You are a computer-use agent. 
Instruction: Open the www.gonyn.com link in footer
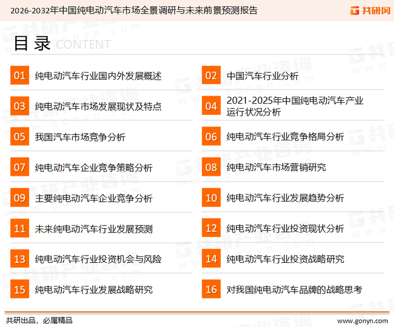click(x=362, y=321)
